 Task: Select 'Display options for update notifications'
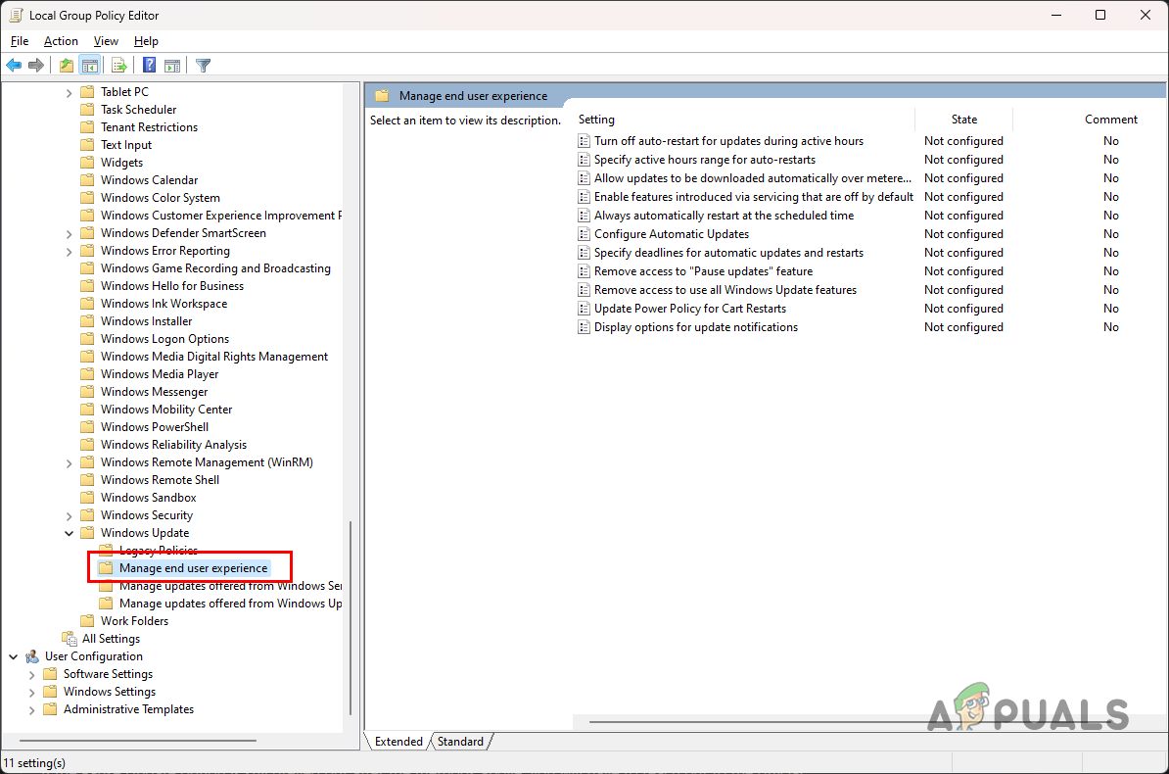click(695, 327)
